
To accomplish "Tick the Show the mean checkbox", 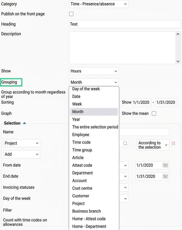I will point(154,113).
